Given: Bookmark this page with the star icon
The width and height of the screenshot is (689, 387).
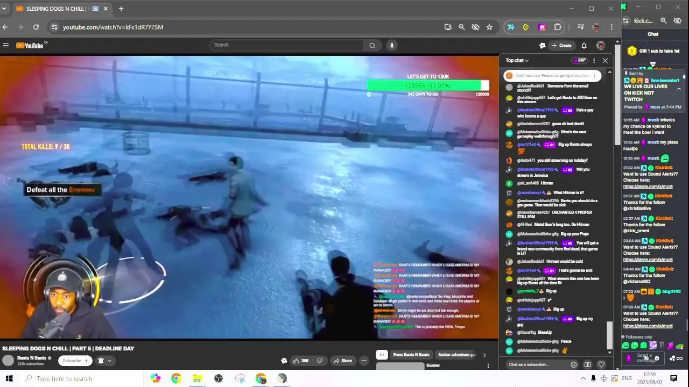Looking at the screenshot, I should (489, 27).
